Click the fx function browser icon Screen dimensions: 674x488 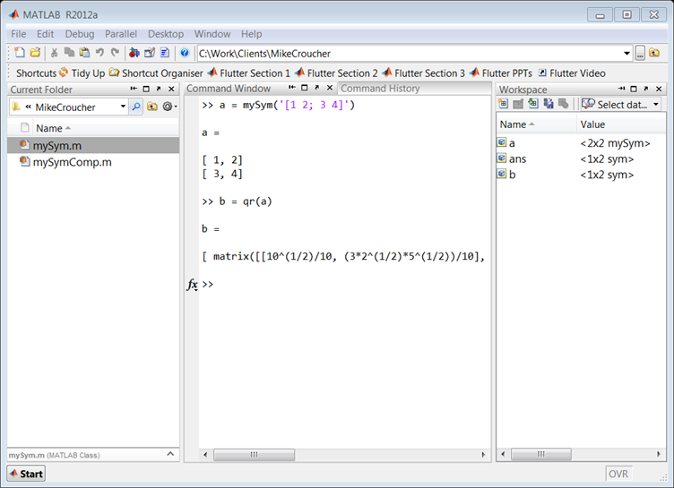[192, 285]
